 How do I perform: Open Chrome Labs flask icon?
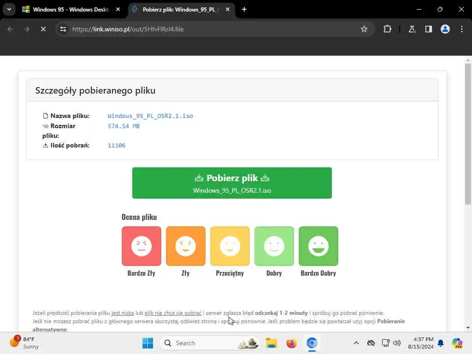(412, 29)
